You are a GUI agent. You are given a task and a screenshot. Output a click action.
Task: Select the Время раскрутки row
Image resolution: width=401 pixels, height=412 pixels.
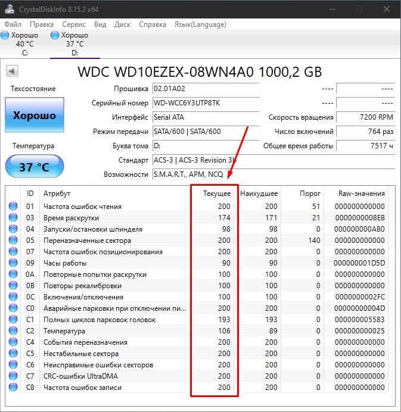197,217
